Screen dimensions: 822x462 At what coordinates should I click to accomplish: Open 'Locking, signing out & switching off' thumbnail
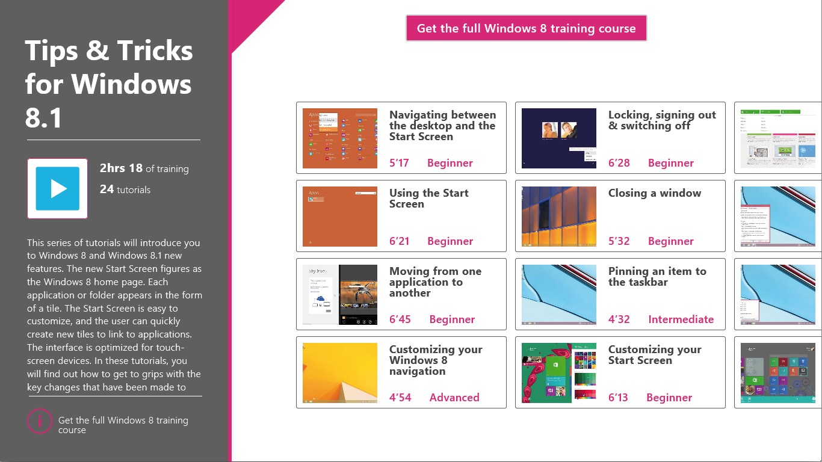pyautogui.click(x=559, y=138)
